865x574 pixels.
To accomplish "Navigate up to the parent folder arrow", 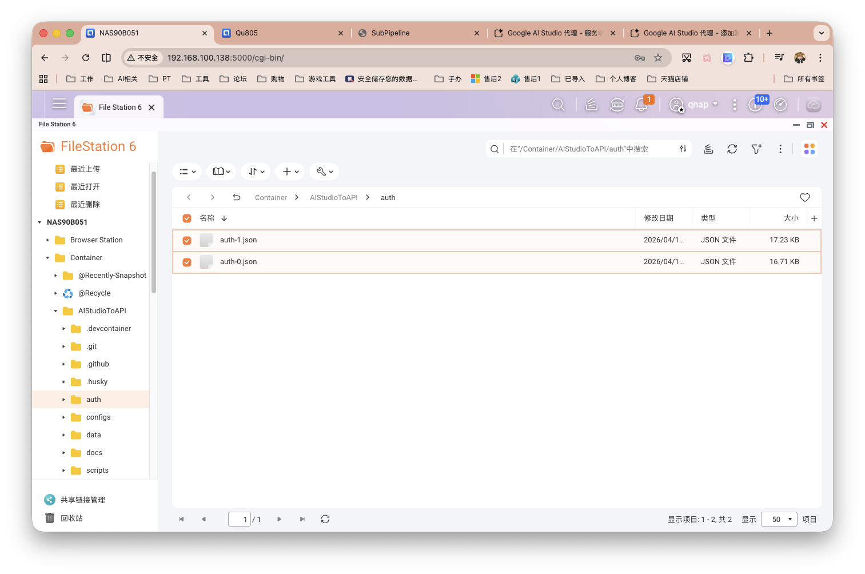I will pyautogui.click(x=237, y=197).
